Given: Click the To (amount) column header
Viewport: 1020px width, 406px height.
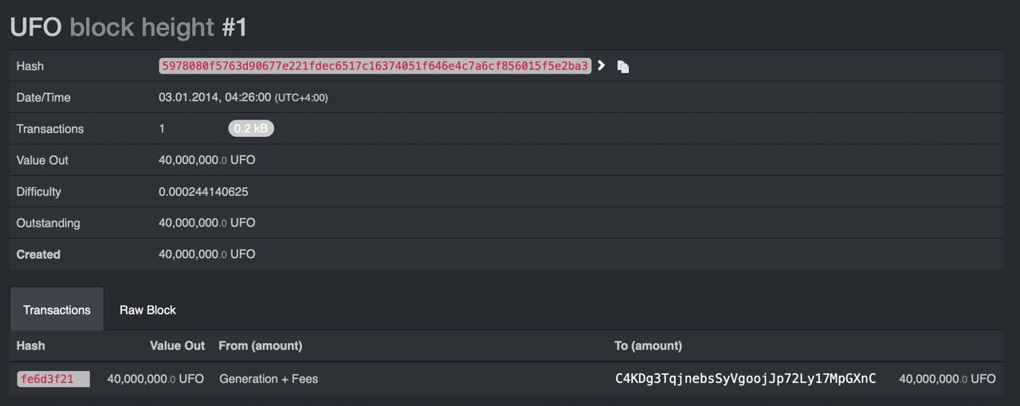Looking at the screenshot, I should pyautogui.click(x=648, y=345).
